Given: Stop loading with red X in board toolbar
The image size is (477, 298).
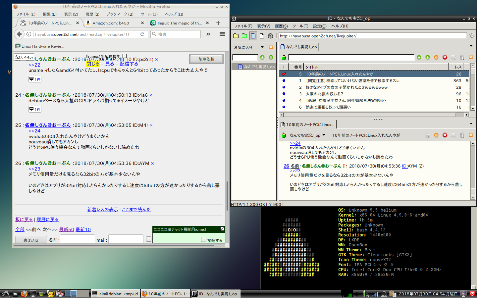Looking at the screenshot, I should [x=445, y=57].
